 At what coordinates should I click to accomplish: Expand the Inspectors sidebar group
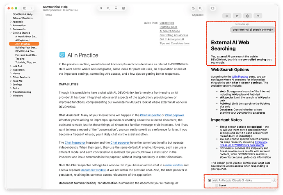tap(11, 69)
